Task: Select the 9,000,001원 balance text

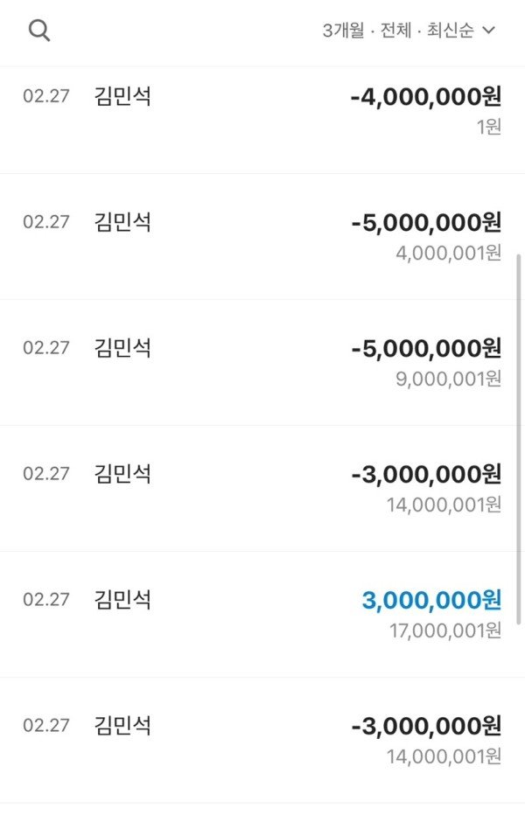Action: tap(447, 379)
